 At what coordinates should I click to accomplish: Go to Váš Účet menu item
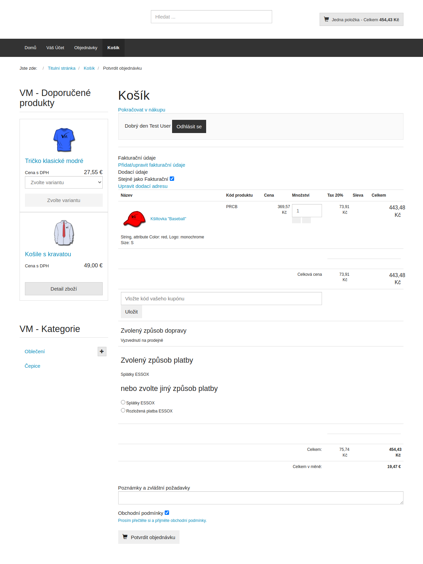coord(55,48)
